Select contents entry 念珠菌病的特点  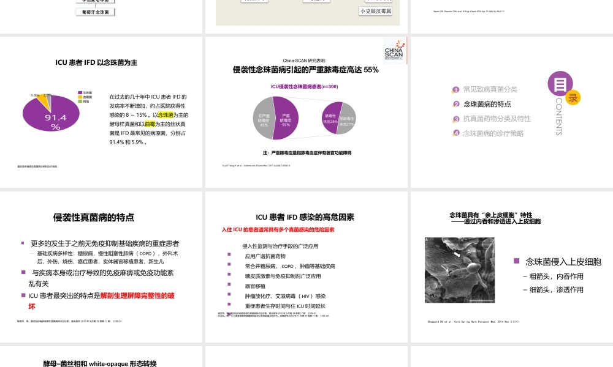pos(489,105)
